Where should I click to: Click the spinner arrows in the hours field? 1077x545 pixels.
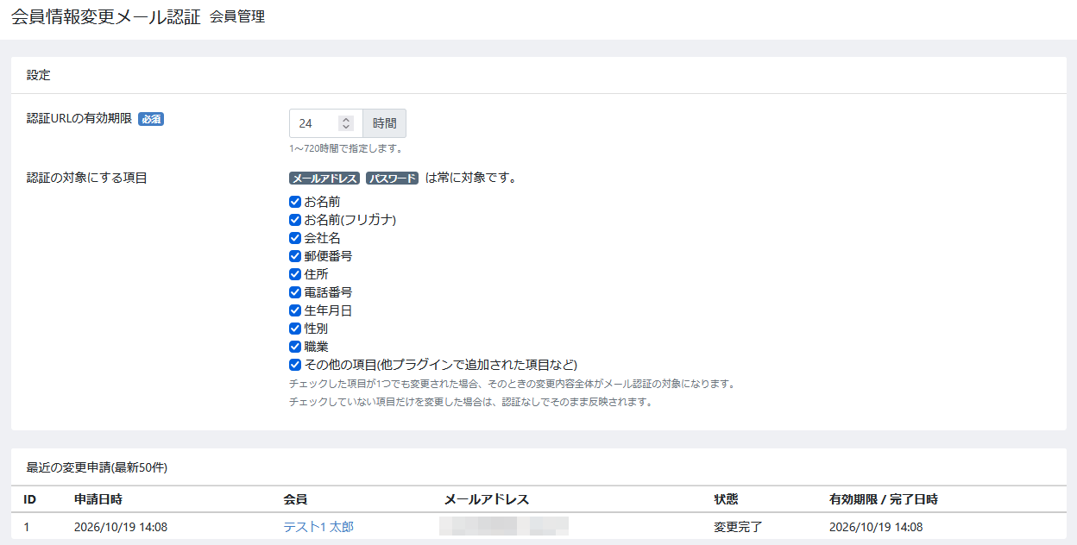(x=346, y=123)
